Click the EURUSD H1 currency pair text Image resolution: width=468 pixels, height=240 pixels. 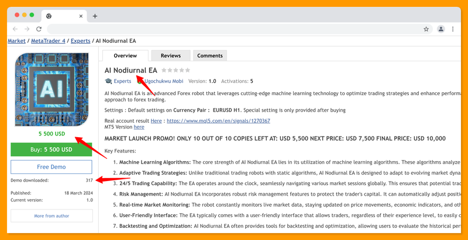(226, 110)
